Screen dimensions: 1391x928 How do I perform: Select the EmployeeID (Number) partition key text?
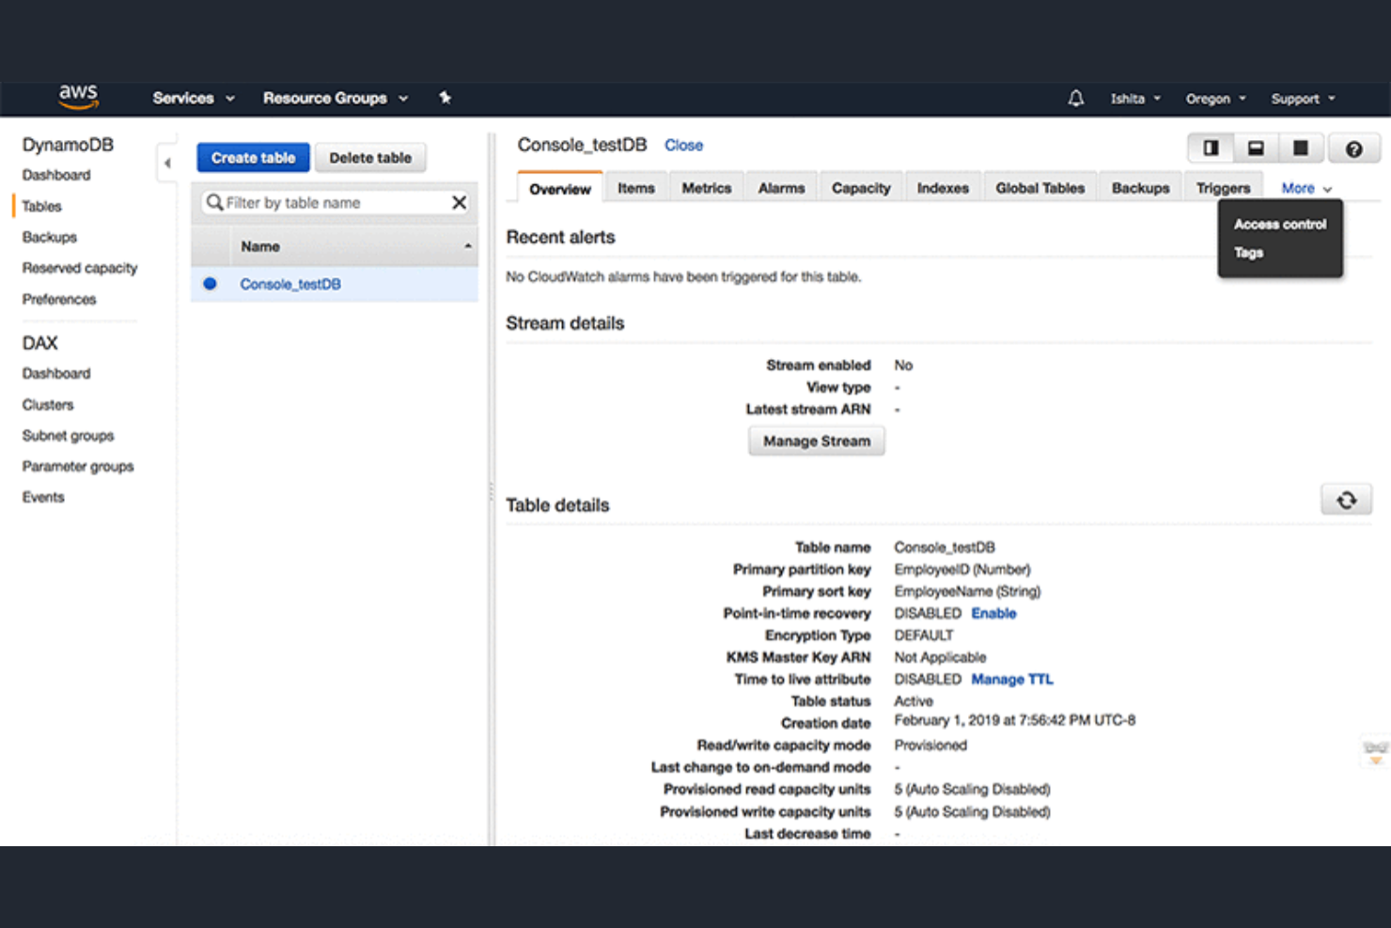pyautogui.click(x=962, y=570)
